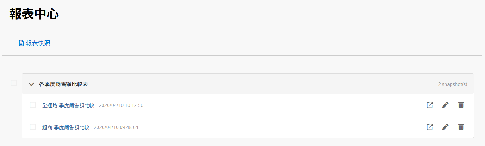
Task: Click the 報表中心 page heading
Action: click(34, 14)
